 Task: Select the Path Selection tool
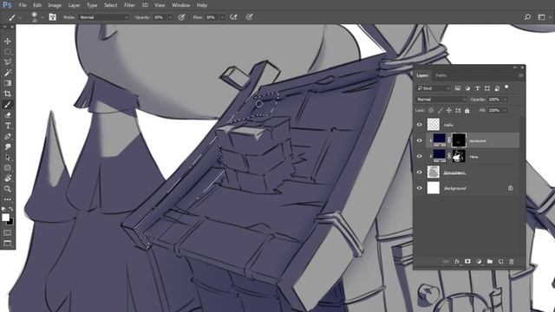coord(8,158)
